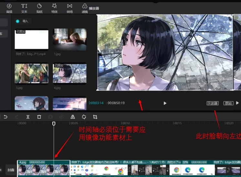This screenshot has width=241, height=177.
Task: Click the 封面 cover button
Action: point(11,170)
